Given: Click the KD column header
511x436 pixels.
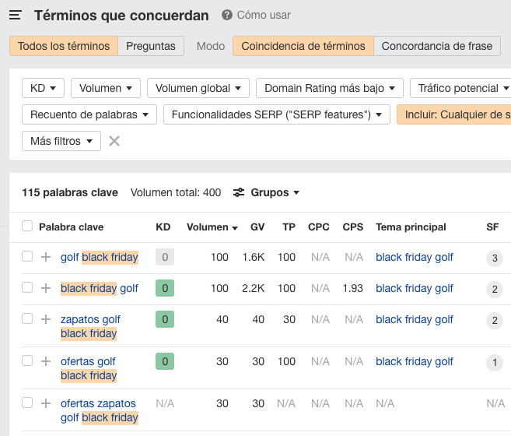Looking at the screenshot, I should (x=163, y=227).
